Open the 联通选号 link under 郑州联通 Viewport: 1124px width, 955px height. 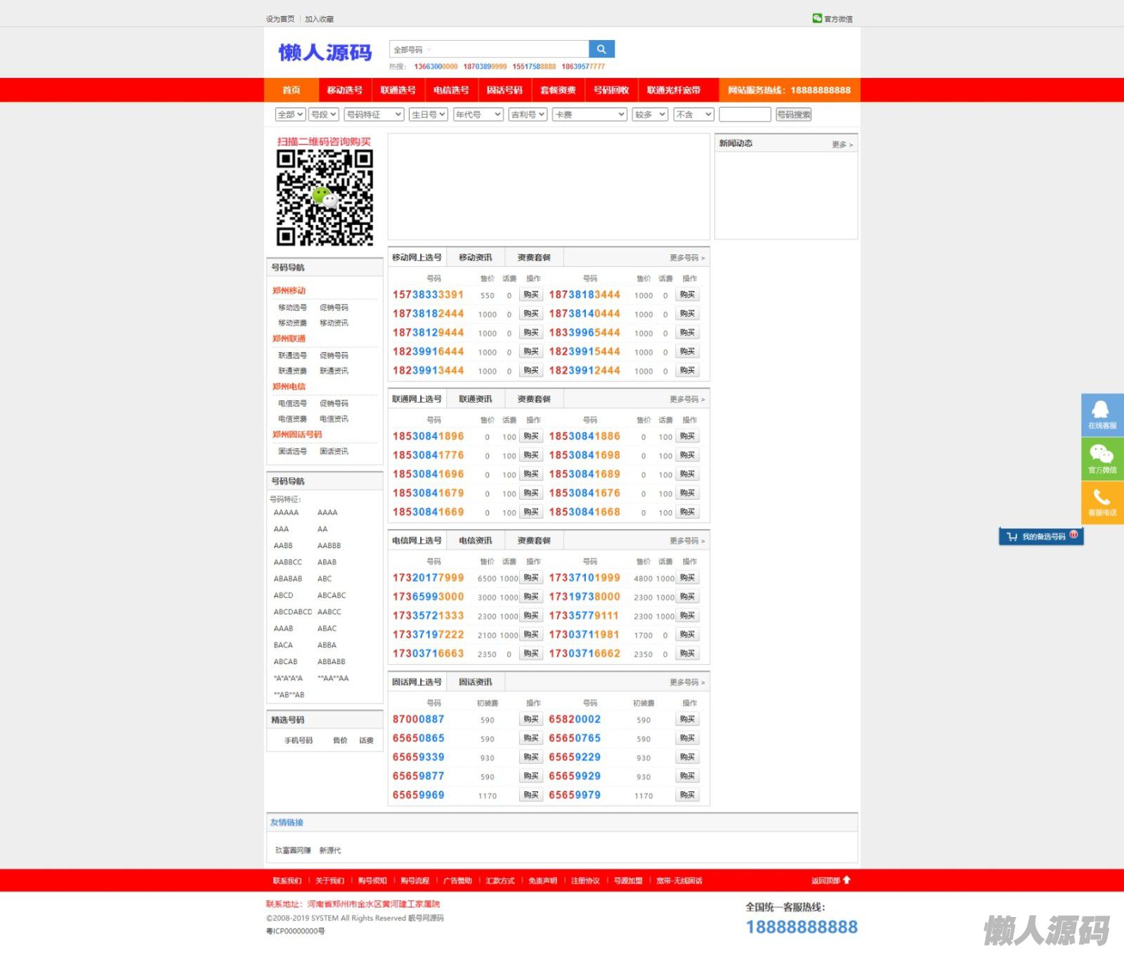(x=292, y=356)
